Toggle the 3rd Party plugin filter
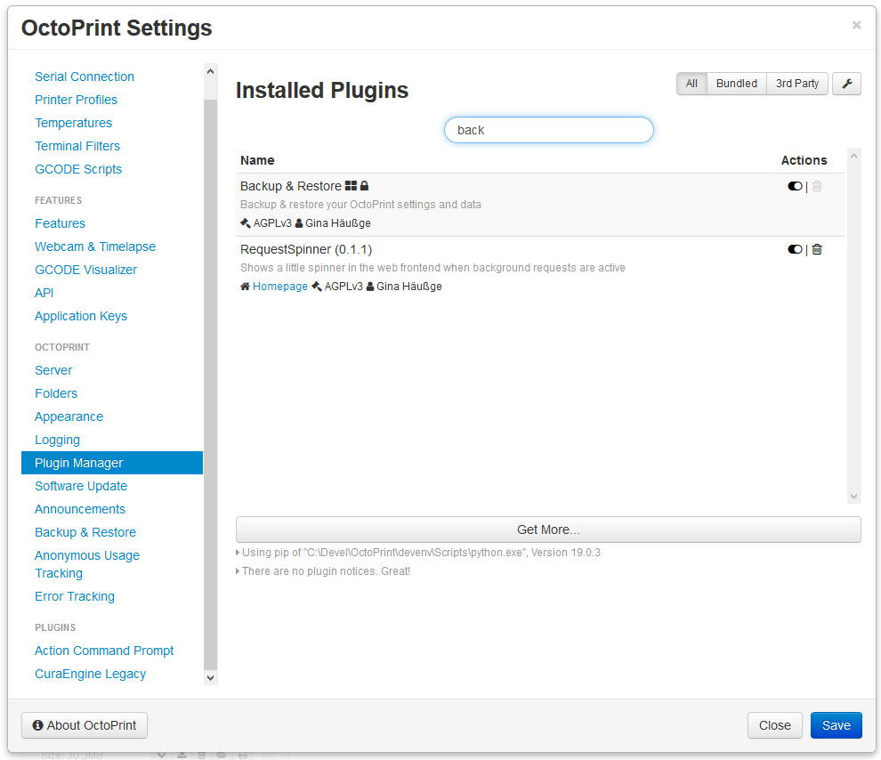Image resolution: width=881 pixels, height=760 pixels. point(796,83)
